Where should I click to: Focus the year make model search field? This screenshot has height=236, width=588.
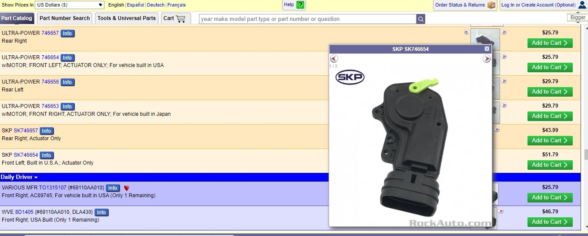(x=308, y=19)
